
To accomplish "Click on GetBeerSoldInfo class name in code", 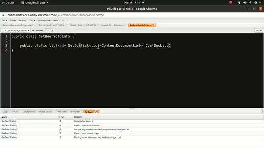I will pyautogui.click(x=54, y=37).
